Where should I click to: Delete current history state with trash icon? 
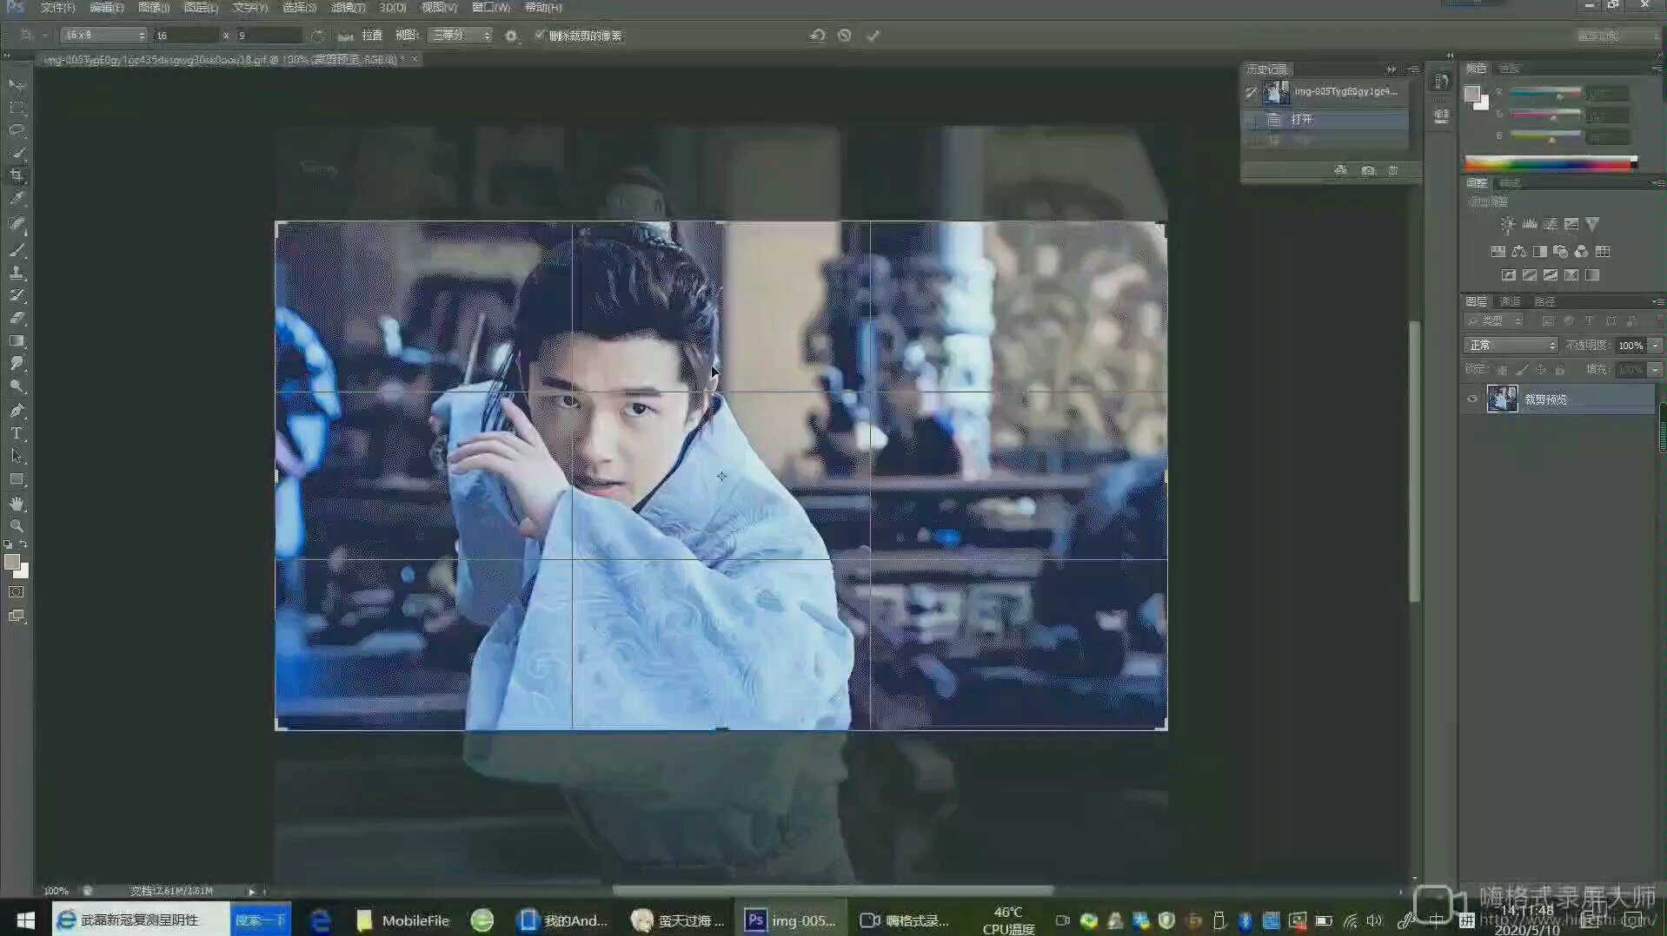1393,170
